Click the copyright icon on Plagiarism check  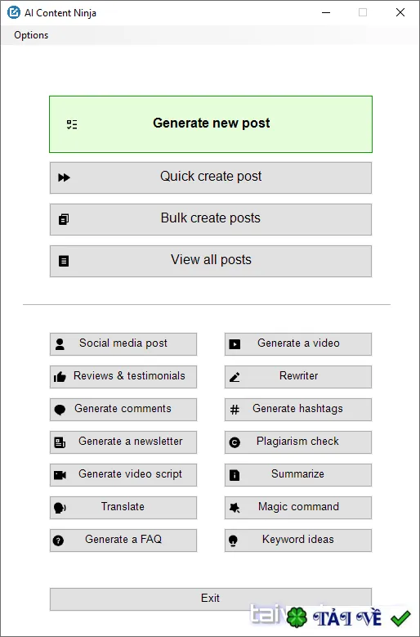pyautogui.click(x=235, y=442)
